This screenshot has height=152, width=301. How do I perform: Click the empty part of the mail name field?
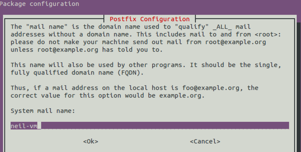tap(165, 126)
